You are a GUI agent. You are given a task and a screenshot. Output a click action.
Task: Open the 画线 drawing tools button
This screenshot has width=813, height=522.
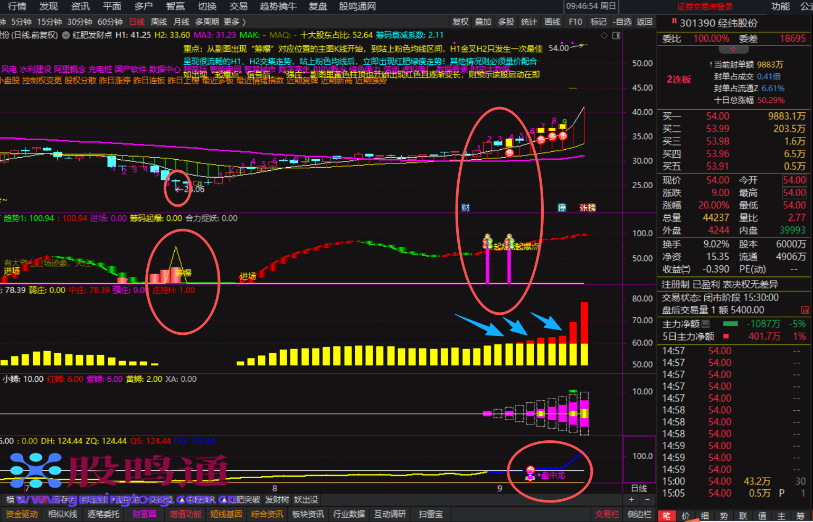pyautogui.click(x=552, y=22)
